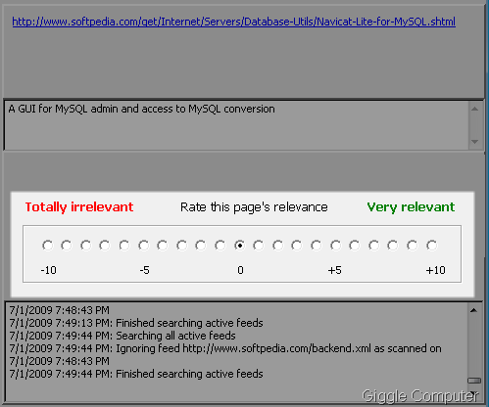Click the 'Very relevant' green label
This screenshot has width=489, height=407.
pos(411,207)
